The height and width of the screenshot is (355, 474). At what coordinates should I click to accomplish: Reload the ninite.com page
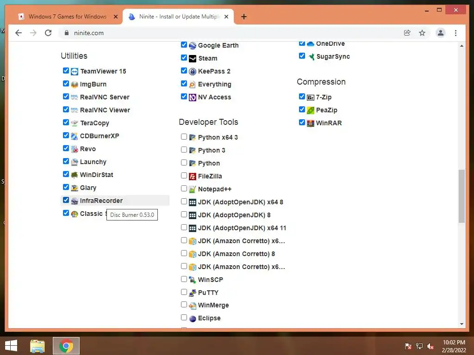(x=48, y=33)
